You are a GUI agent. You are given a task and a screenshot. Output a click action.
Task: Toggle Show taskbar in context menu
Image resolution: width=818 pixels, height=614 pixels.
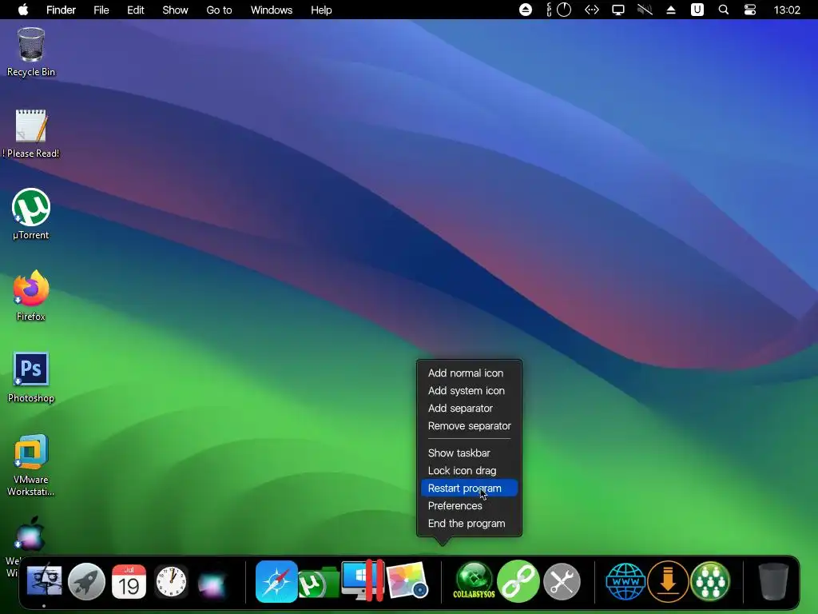[x=459, y=453]
